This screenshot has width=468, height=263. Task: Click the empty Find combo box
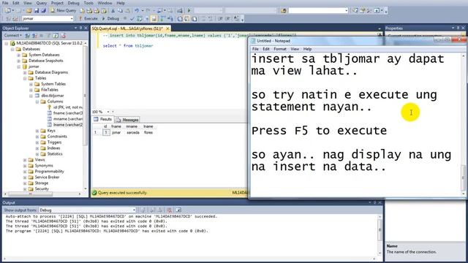(x=318, y=10)
